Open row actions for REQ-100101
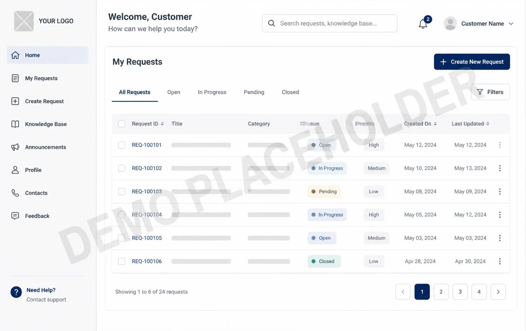526x331 pixels. [500, 145]
